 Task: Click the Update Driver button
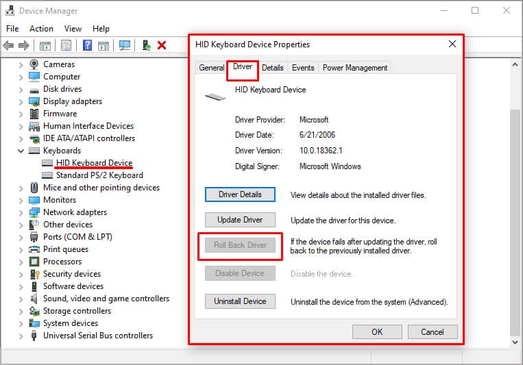pyautogui.click(x=240, y=220)
